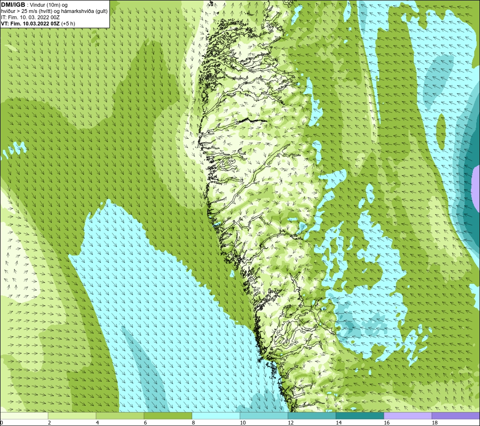This screenshot has height=426, width=480.
Task: Click the scale label '0'
Action: click(x=1, y=423)
